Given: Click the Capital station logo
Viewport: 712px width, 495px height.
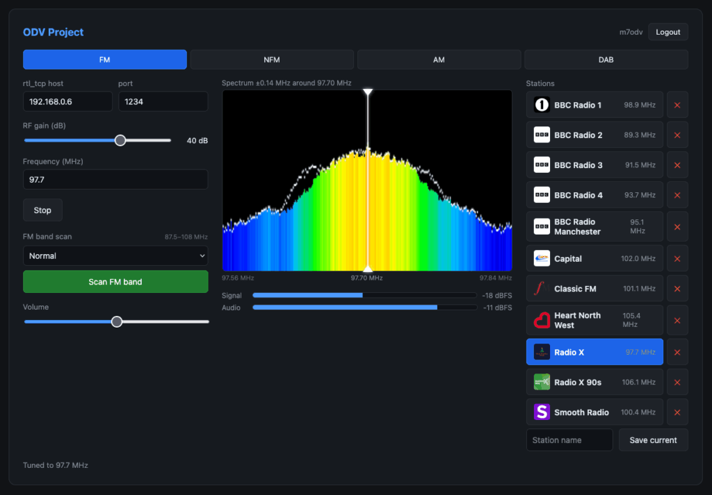Looking at the screenshot, I should coord(541,258).
